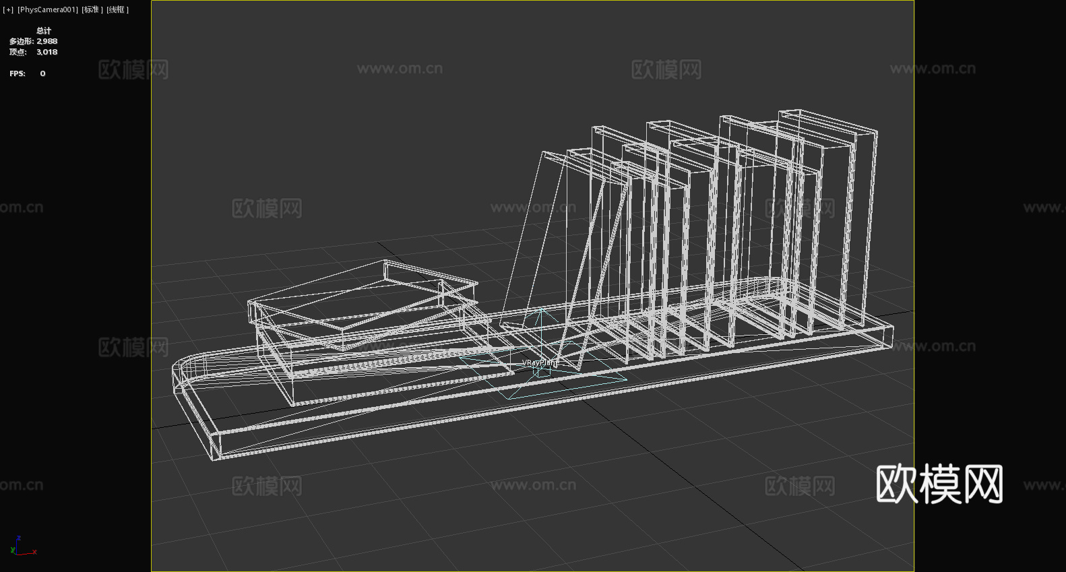Click the 总计 statistics header

click(44, 30)
